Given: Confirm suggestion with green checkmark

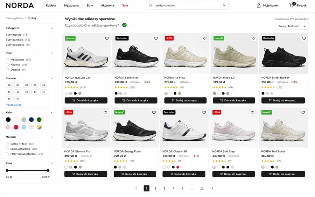Looking at the screenshot, I should 124,25.
